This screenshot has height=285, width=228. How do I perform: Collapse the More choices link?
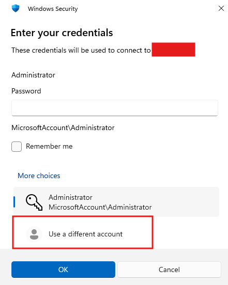(x=39, y=176)
